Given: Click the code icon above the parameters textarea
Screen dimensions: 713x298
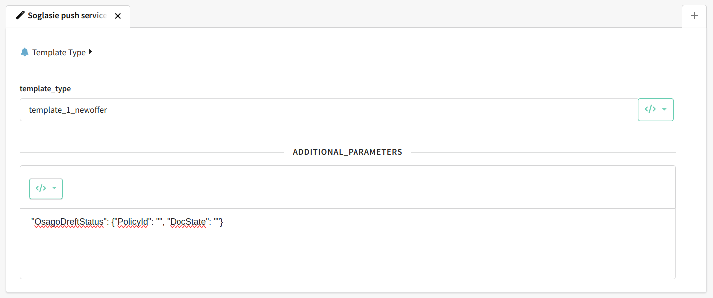Looking at the screenshot, I should point(41,188).
